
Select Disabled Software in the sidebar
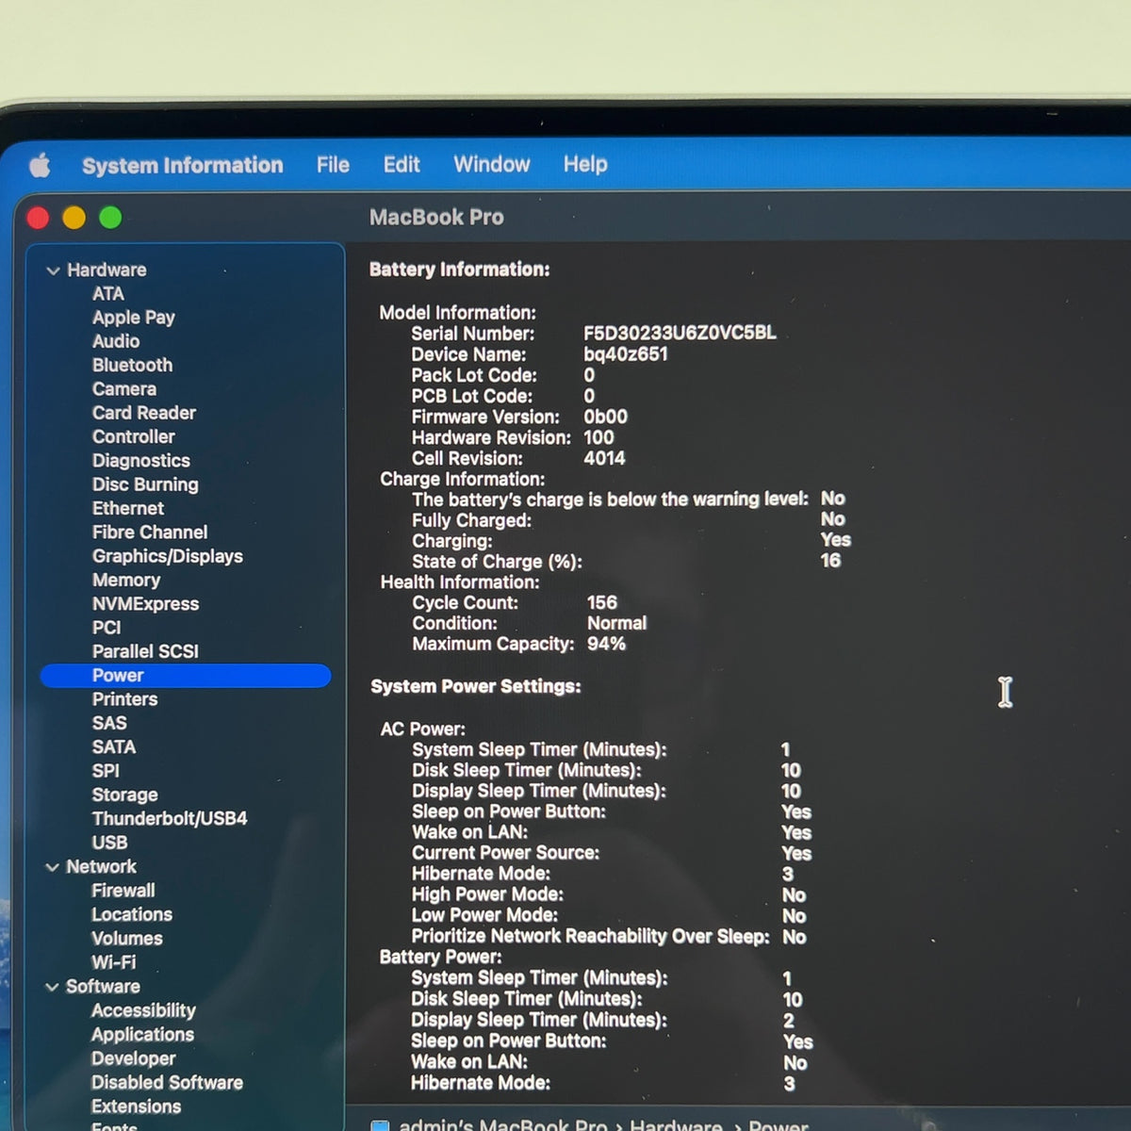pyautogui.click(x=167, y=1083)
